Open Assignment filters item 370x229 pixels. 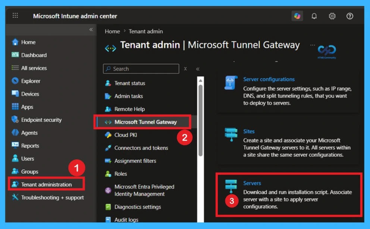tap(135, 161)
